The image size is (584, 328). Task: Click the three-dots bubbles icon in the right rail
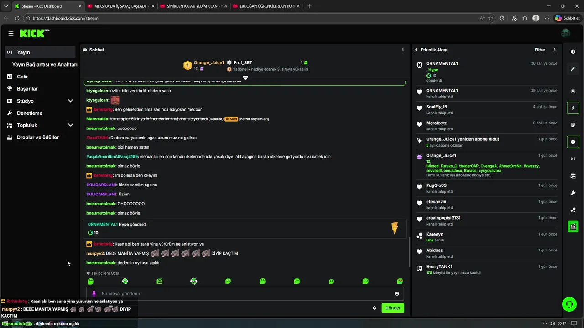click(x=573, y=210)
